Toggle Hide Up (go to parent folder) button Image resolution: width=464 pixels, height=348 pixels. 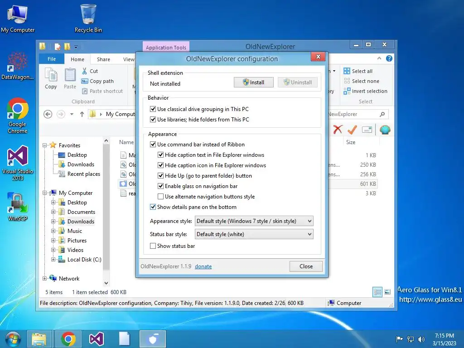160,175
